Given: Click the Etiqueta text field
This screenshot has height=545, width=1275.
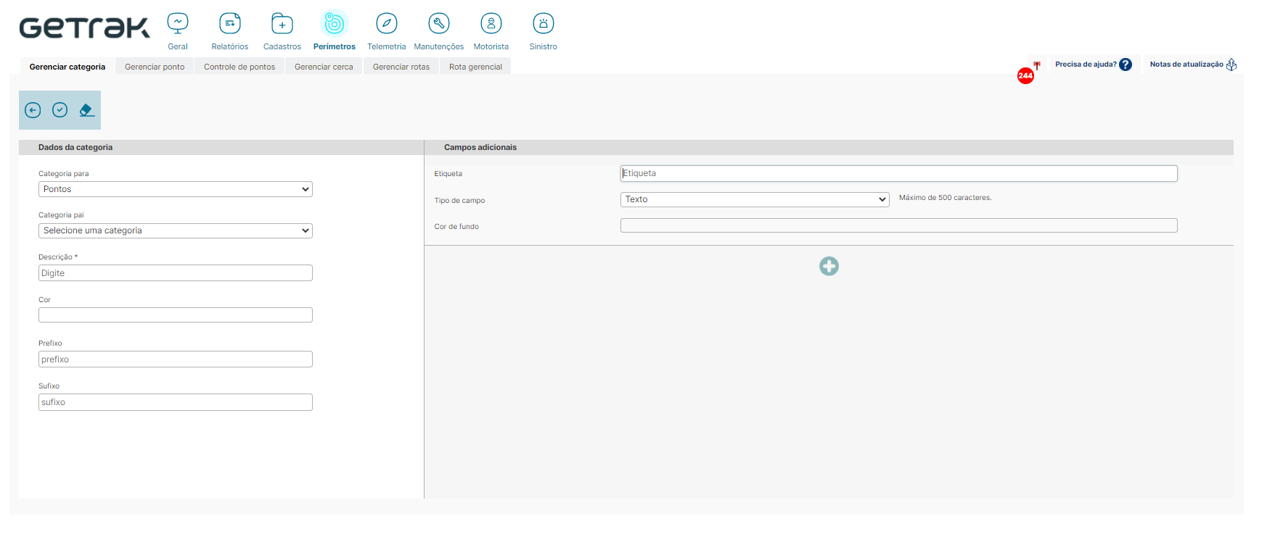Looking at the screenshot, I should click(898, 173).
